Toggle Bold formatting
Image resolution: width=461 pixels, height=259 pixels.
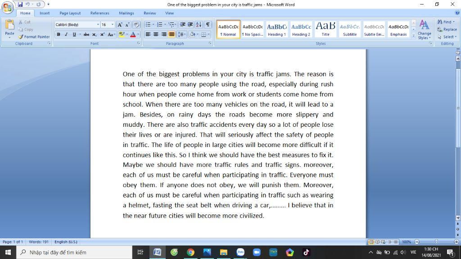click(59, 35)
